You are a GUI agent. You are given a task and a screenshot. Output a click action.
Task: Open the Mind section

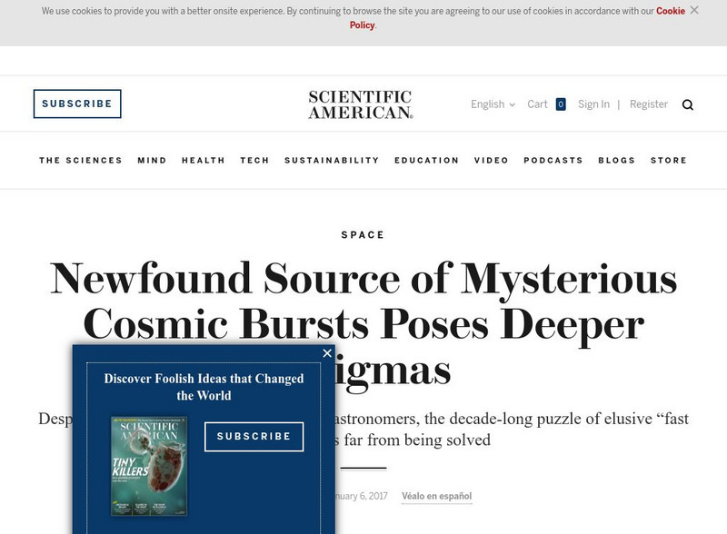tap(152, 161)
